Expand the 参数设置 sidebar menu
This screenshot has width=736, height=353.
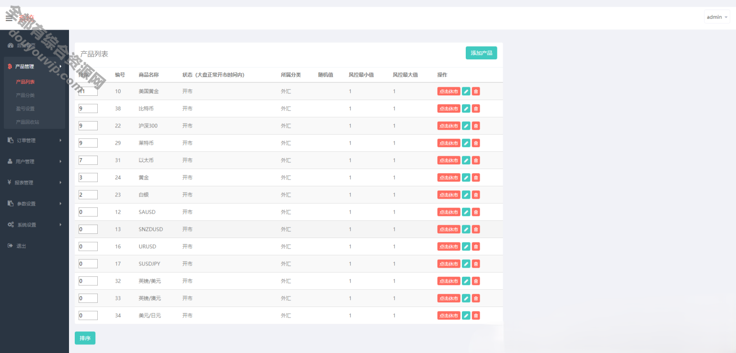[x=34, y=204]
